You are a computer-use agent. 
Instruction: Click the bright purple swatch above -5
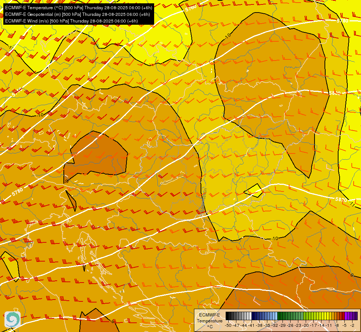[x=346, y=316]
